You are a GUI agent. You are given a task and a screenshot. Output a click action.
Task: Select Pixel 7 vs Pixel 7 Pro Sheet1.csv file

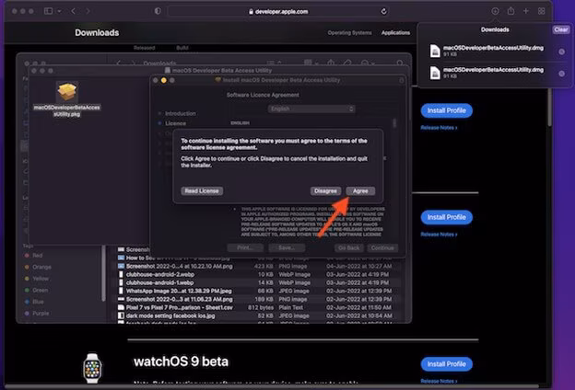tap(256, 307)
